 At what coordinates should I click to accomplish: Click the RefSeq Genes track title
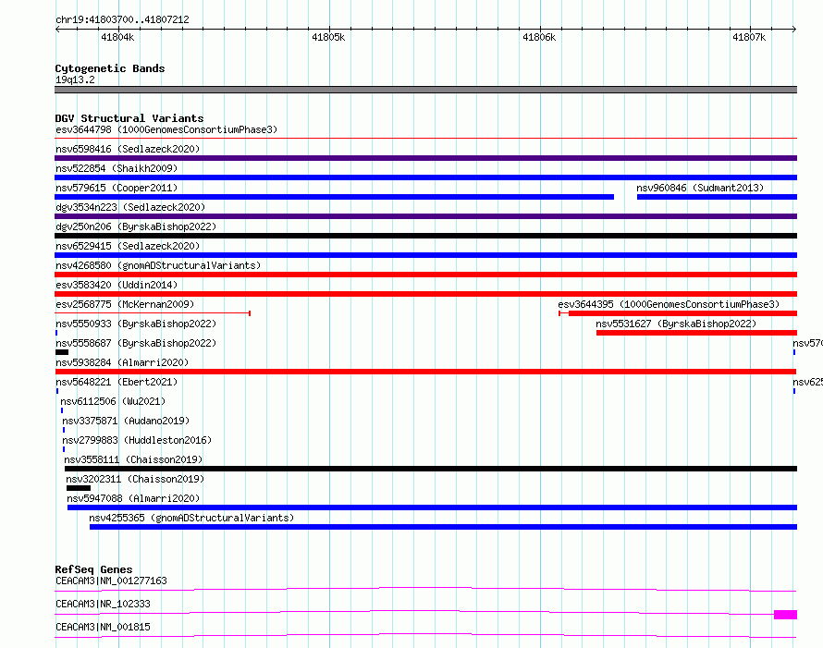(x=93, y=569)
